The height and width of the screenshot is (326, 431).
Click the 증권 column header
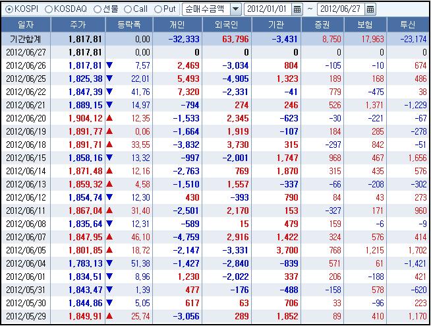pos(322,25)
